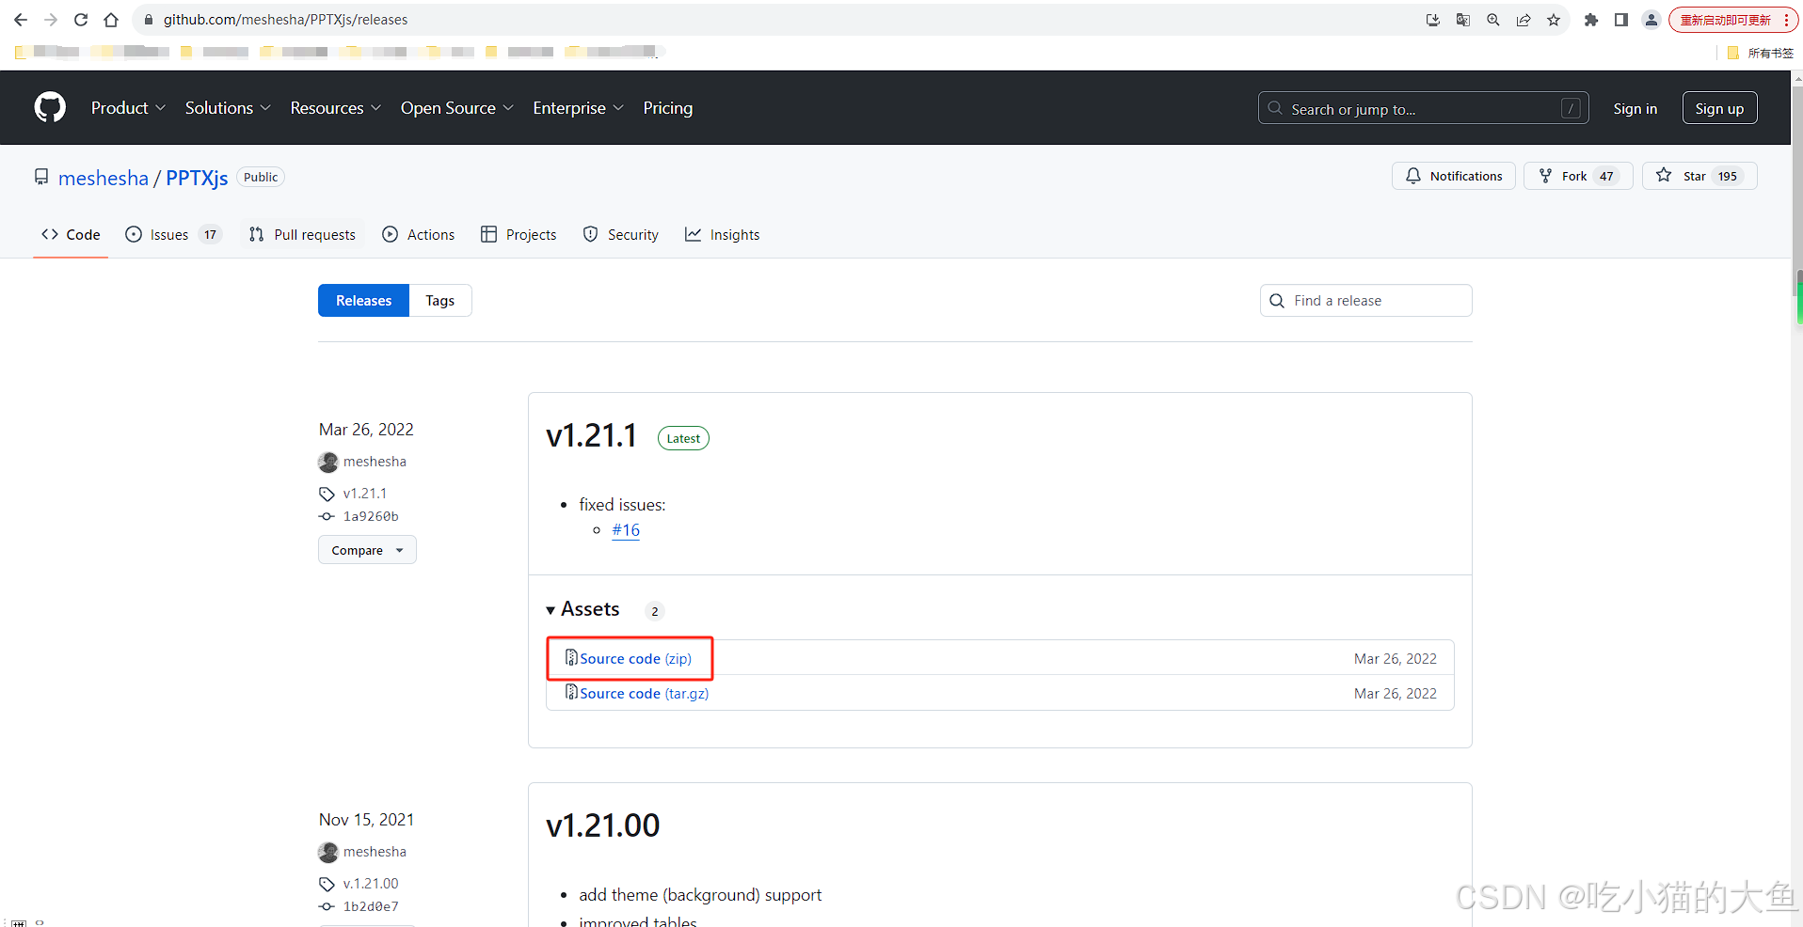Screen dimensions: 1803x927
Task: Select the Releases view button
Action: [x=363, y=301]
